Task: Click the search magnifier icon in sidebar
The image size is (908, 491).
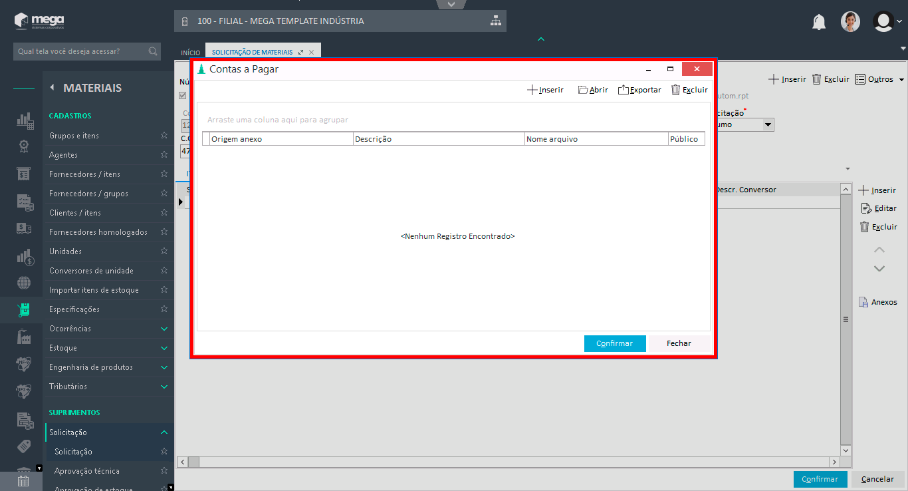Action: click(x=153, y=51)
